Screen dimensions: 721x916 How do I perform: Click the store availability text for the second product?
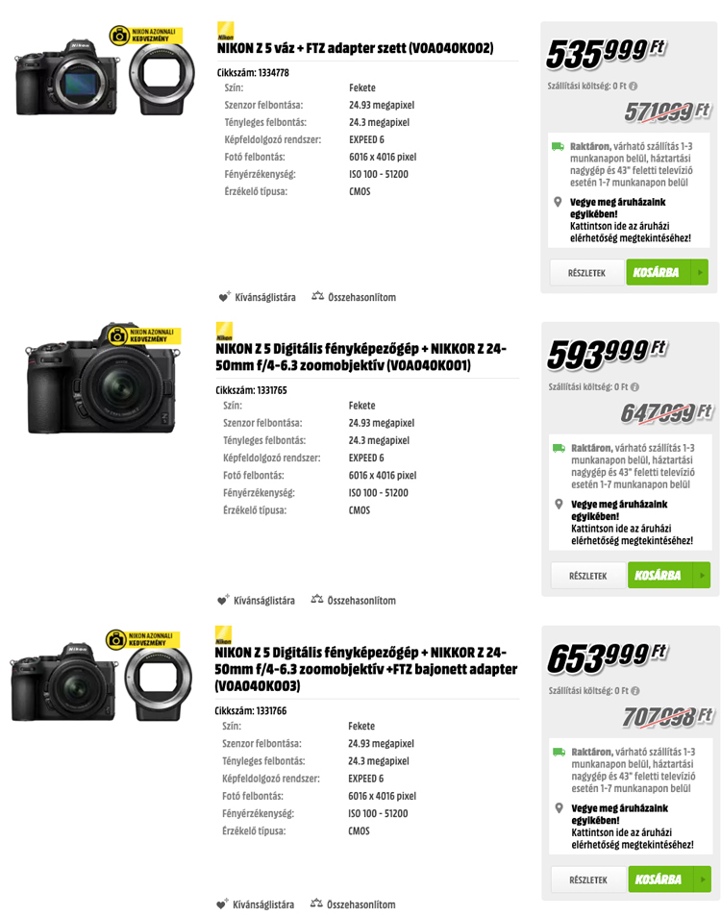click(632, 522)
